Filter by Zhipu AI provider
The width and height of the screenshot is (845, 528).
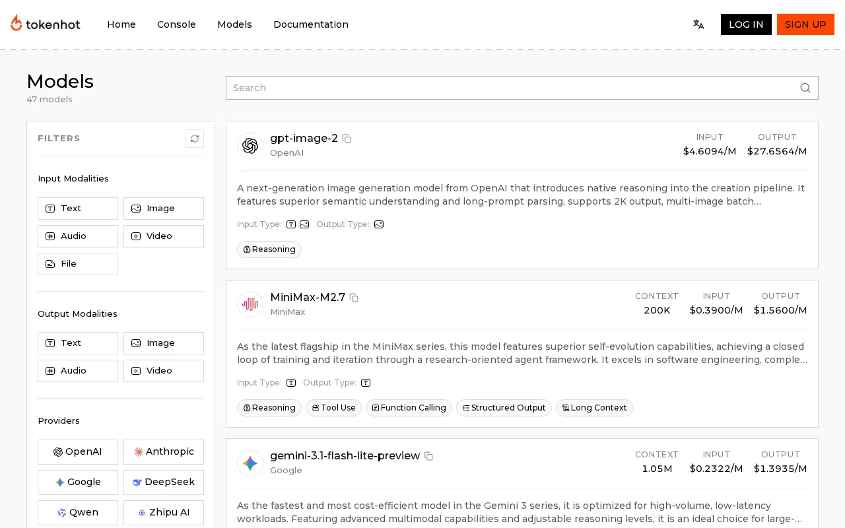click(164, 513)
